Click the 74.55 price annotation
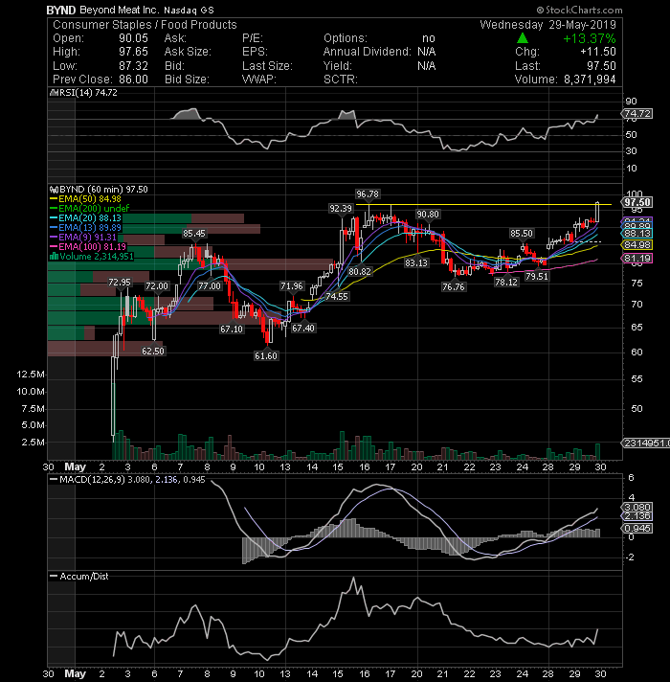Viewport: 670px width, 682px height. (337, 297)
